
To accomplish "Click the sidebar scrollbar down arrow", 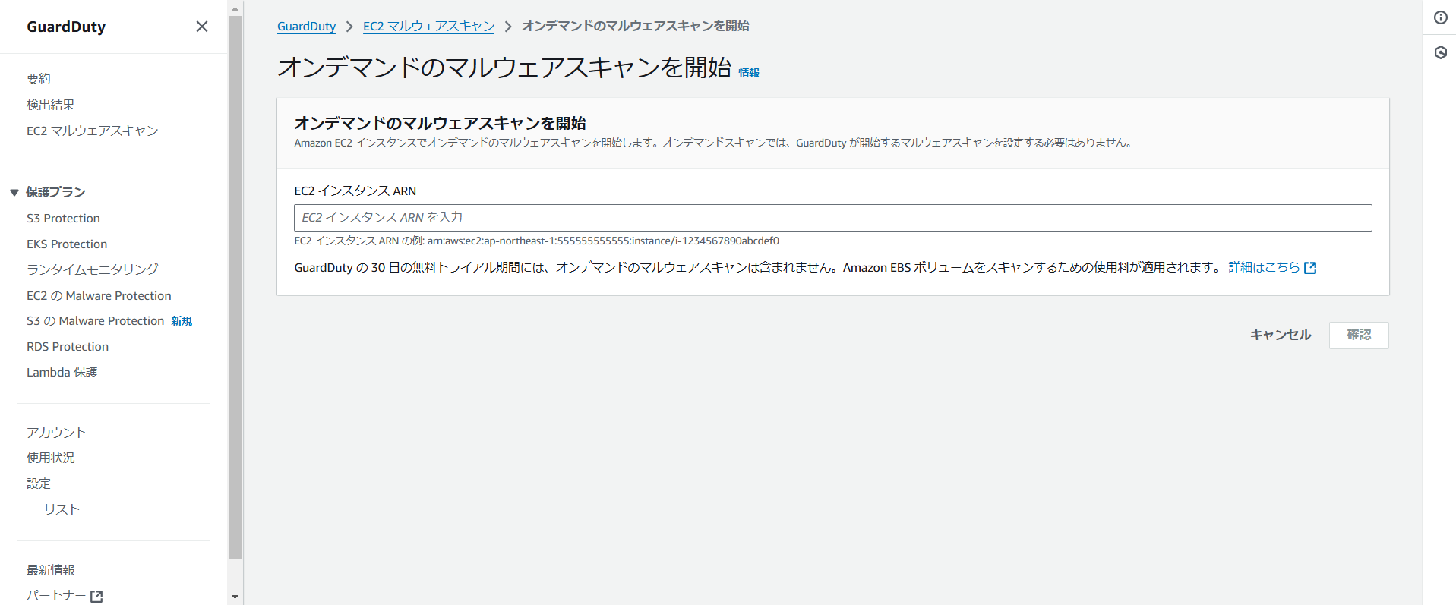I will [x=235, y=597].
